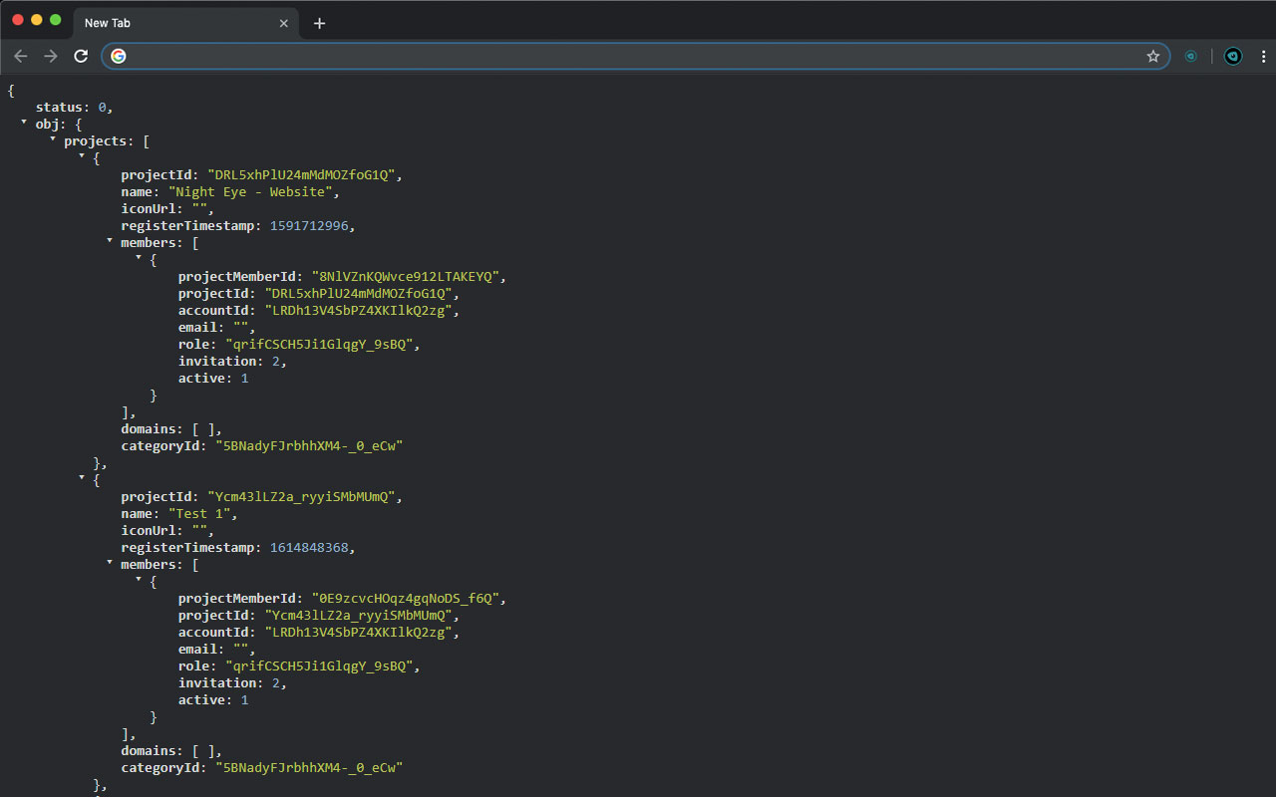
Task: Navigate back using the back arrow
Action: pos(20,56)
